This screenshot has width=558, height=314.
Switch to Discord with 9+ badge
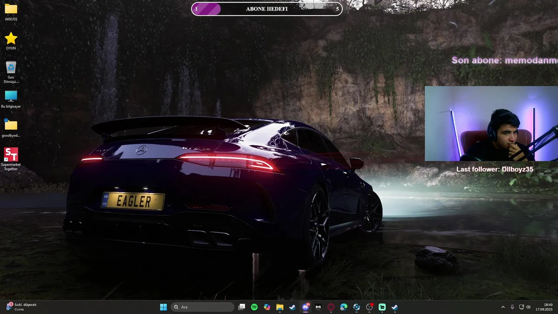pyautogui.click(x=306, y=307)
